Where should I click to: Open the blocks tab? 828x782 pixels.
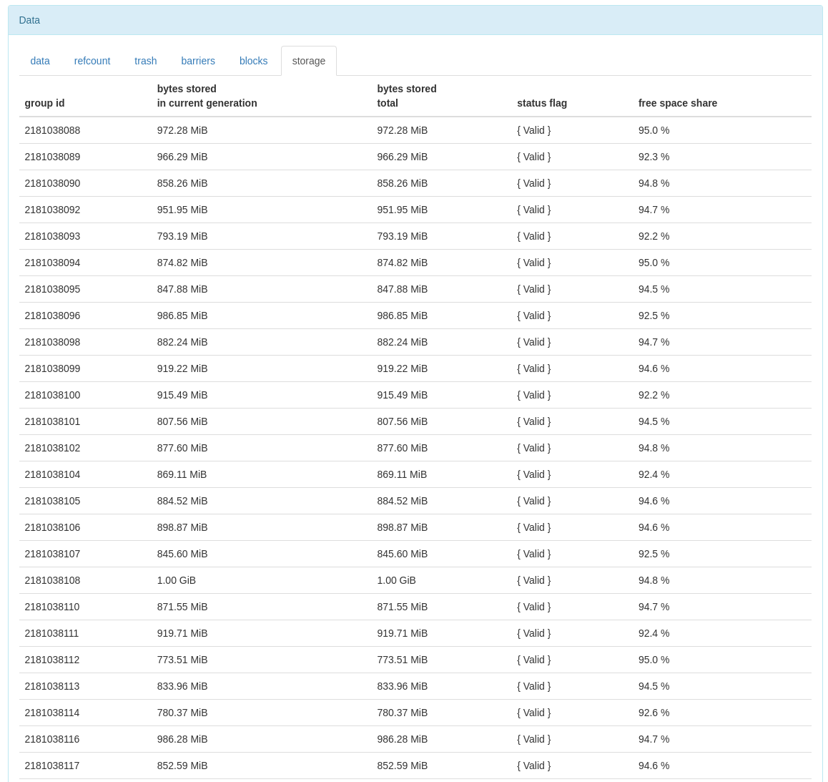(x=253, y=61)
